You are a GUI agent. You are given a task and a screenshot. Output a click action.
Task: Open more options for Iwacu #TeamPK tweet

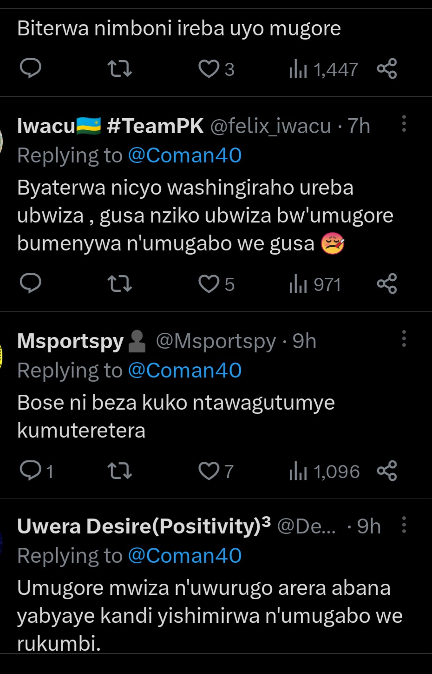(x=404, y=124)
